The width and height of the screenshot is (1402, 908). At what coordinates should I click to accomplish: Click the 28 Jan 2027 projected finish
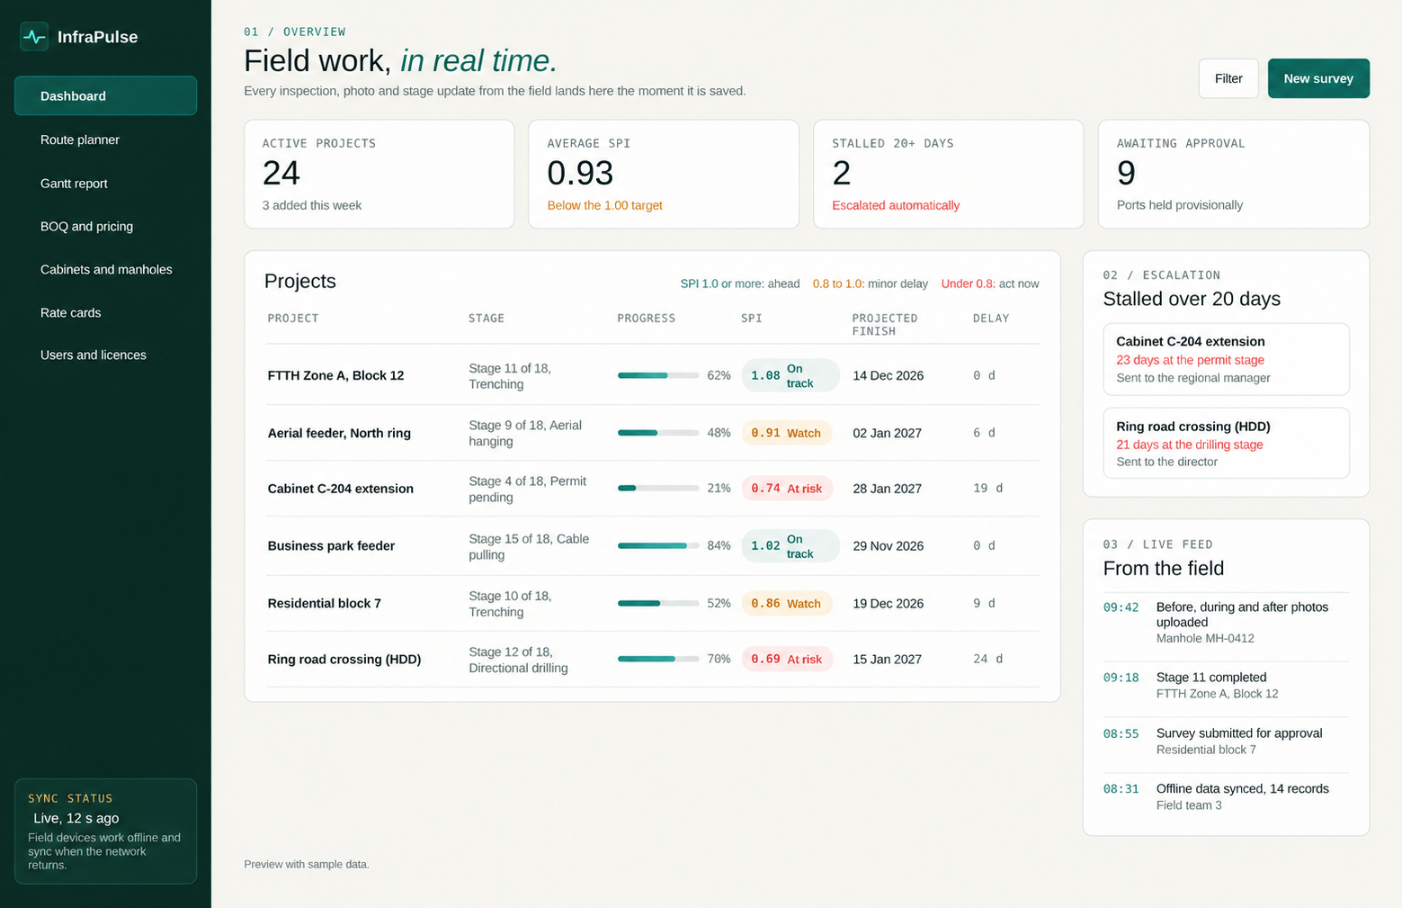point(888,489)
